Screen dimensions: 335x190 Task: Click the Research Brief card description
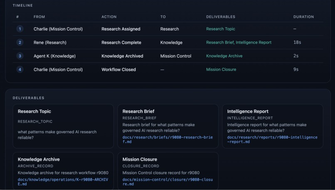pos(158,128)
